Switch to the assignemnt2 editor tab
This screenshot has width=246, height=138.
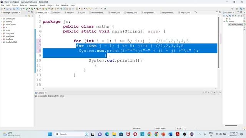pos(167,13)
